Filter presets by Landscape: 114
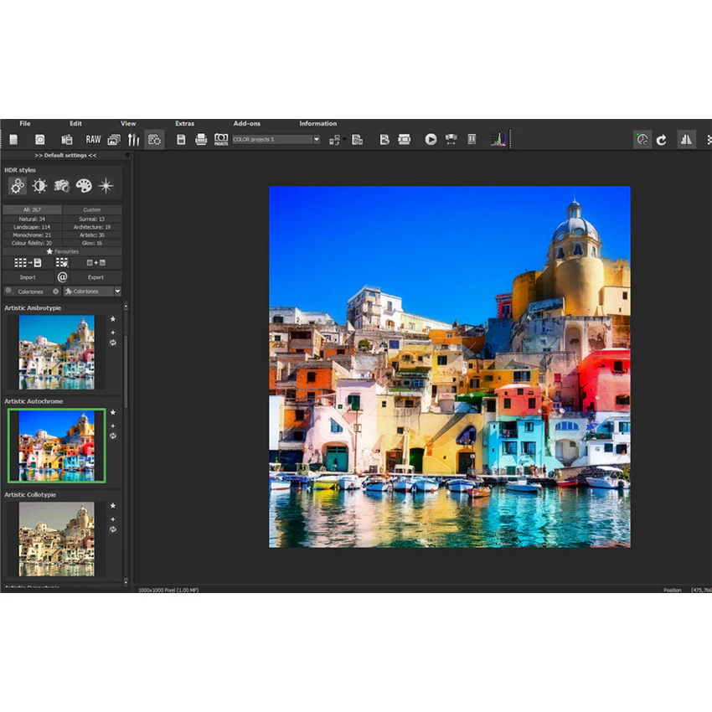 [x=32, y=227]
